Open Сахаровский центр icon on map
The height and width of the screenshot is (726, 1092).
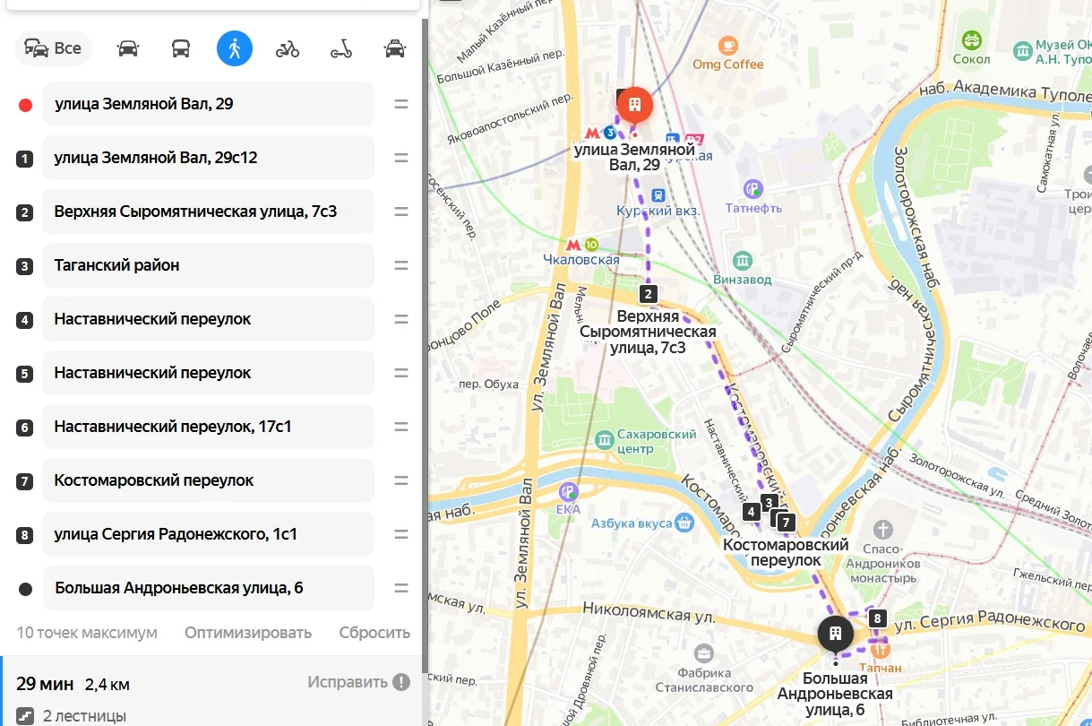click(604, 440)
